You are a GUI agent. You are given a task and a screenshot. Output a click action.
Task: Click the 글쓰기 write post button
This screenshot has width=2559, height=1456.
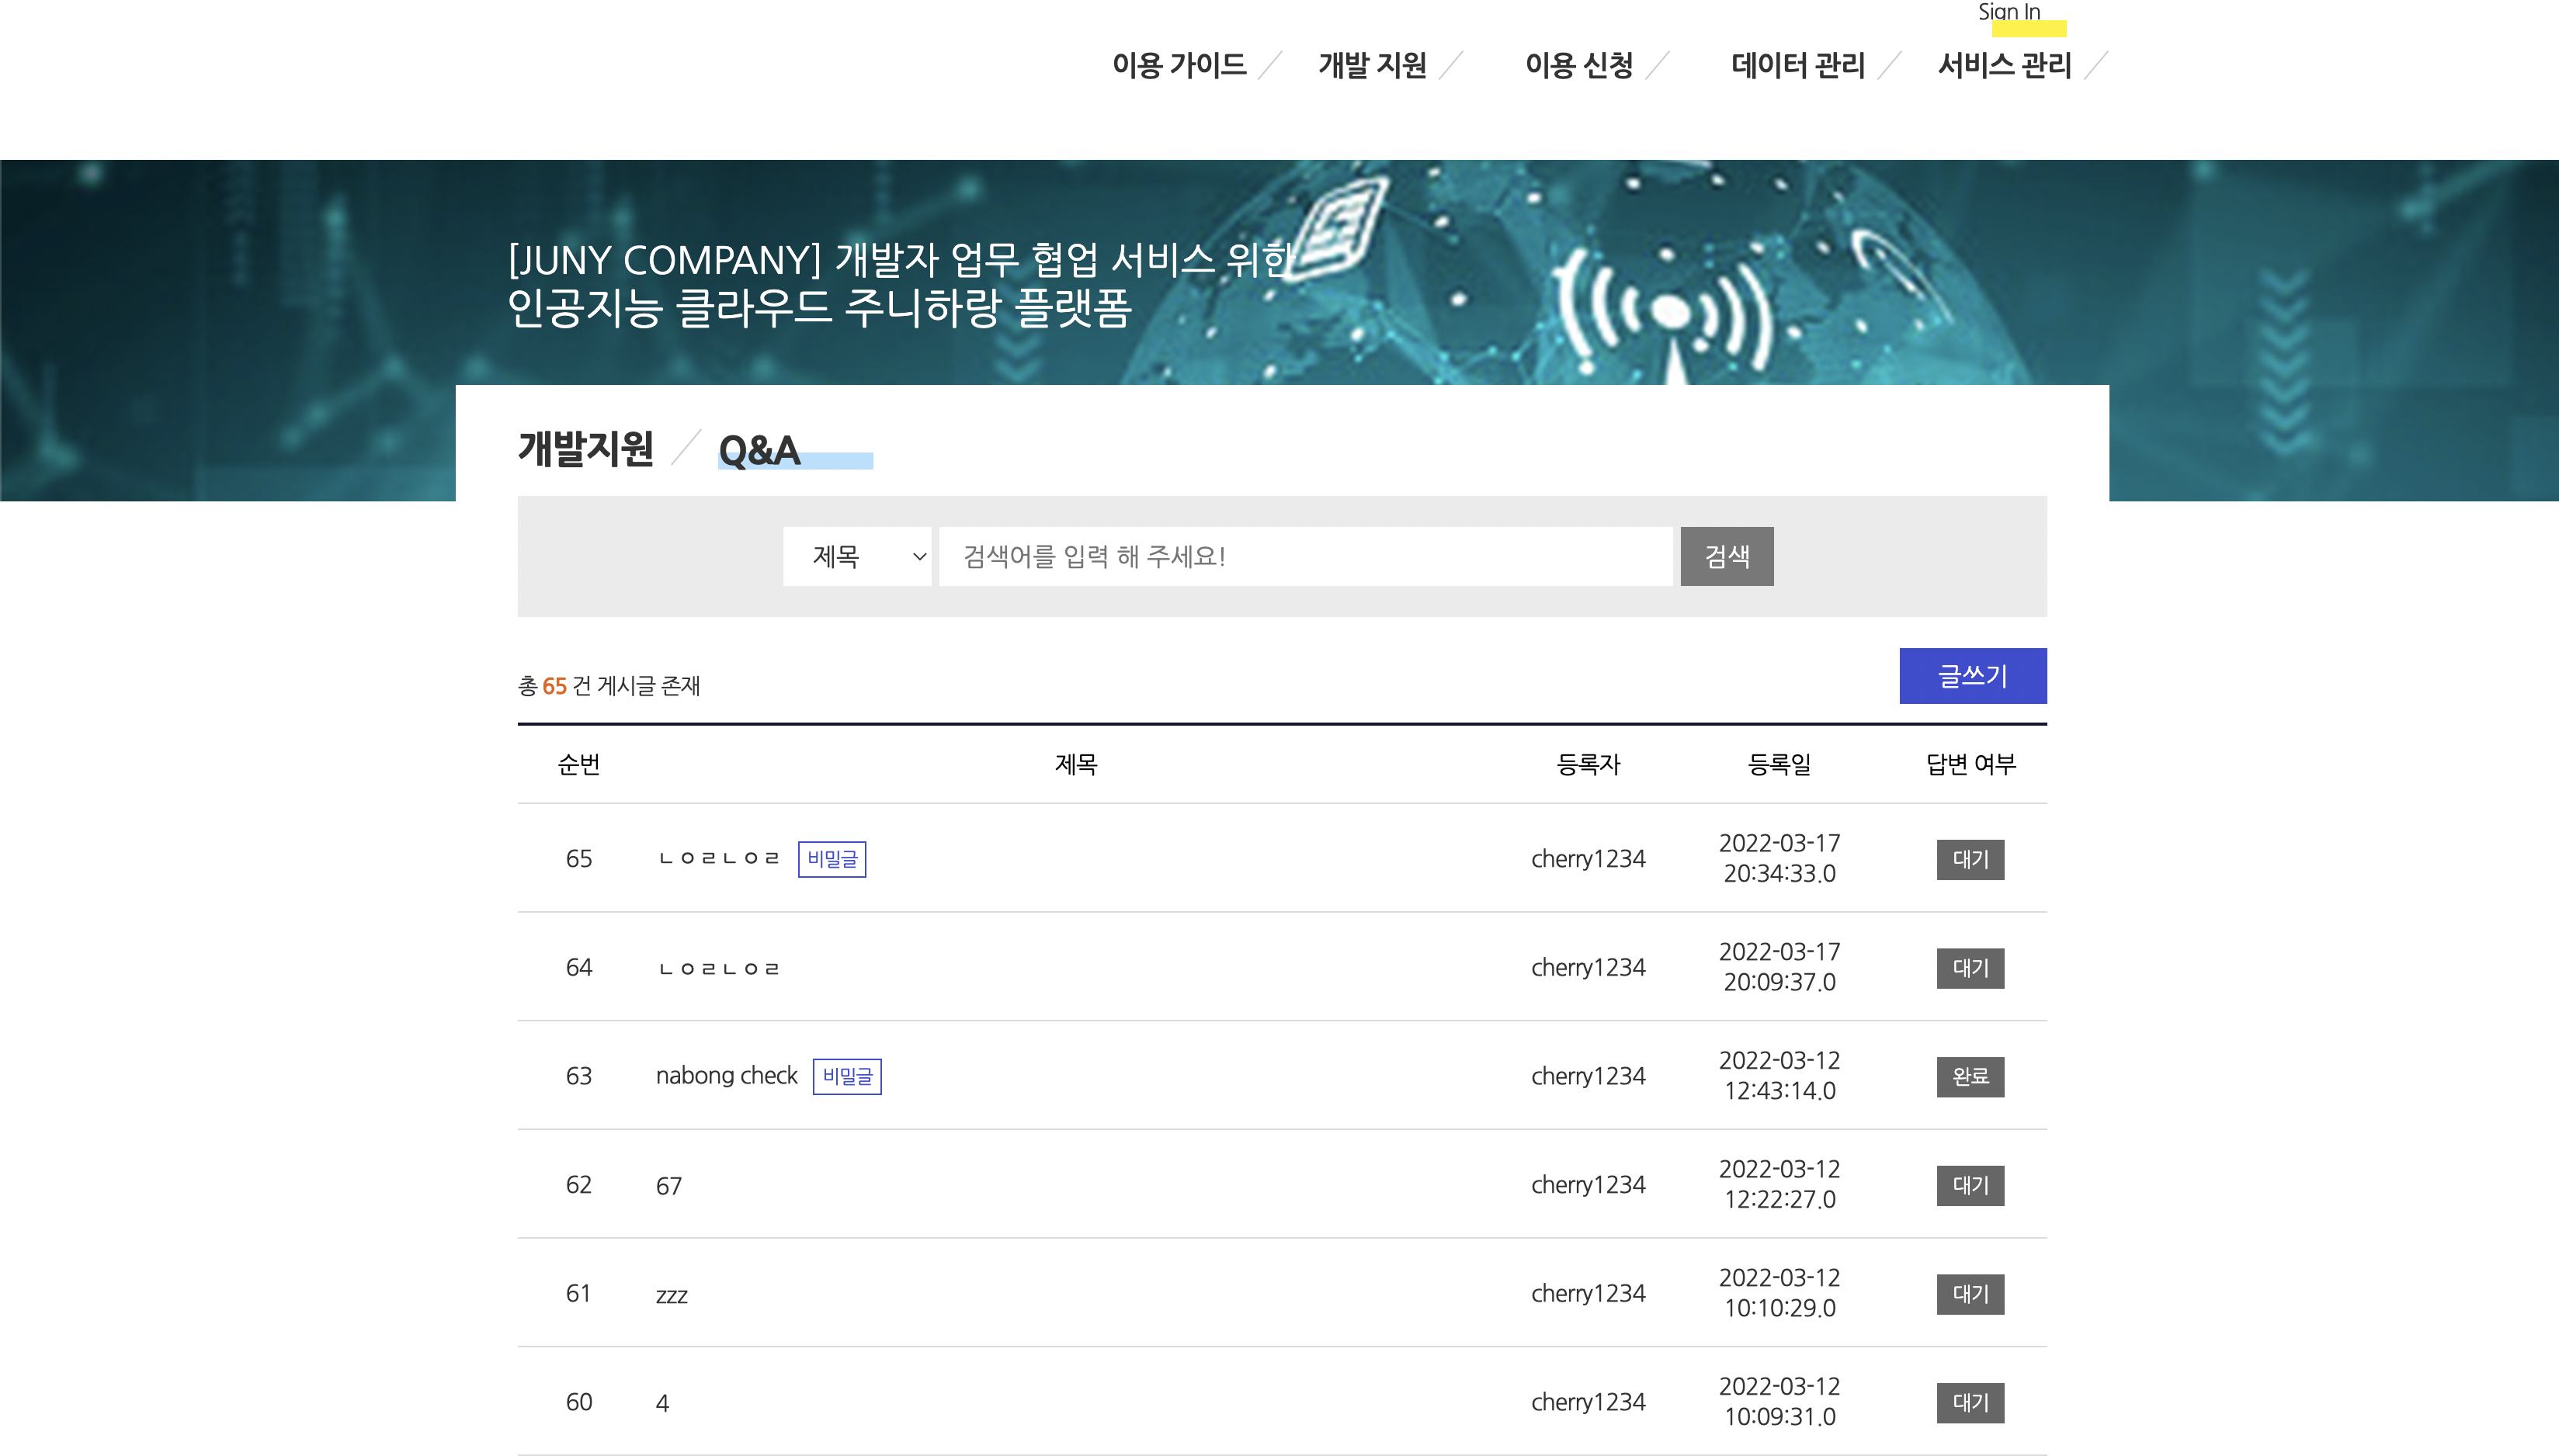1972,676
